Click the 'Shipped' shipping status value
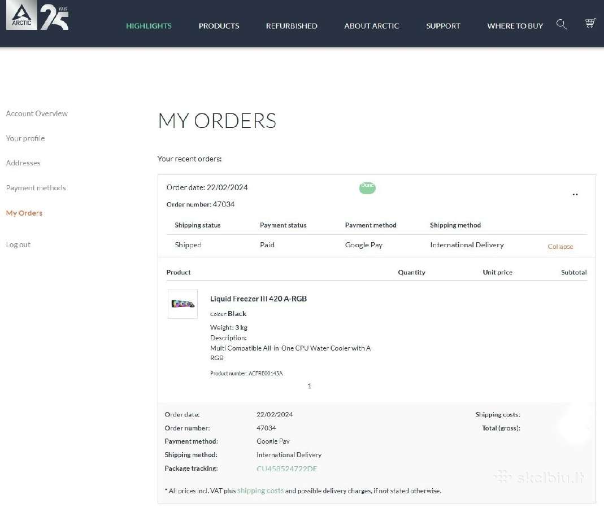The width and height of the screenshot is (604, 508). click(x=188, y=245)
